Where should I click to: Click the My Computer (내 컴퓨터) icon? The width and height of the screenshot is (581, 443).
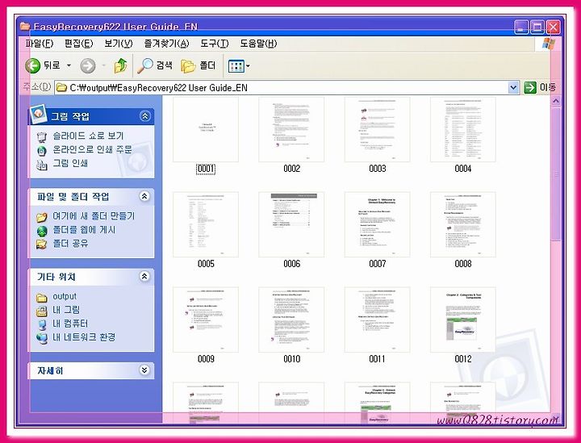click(42, 324)
